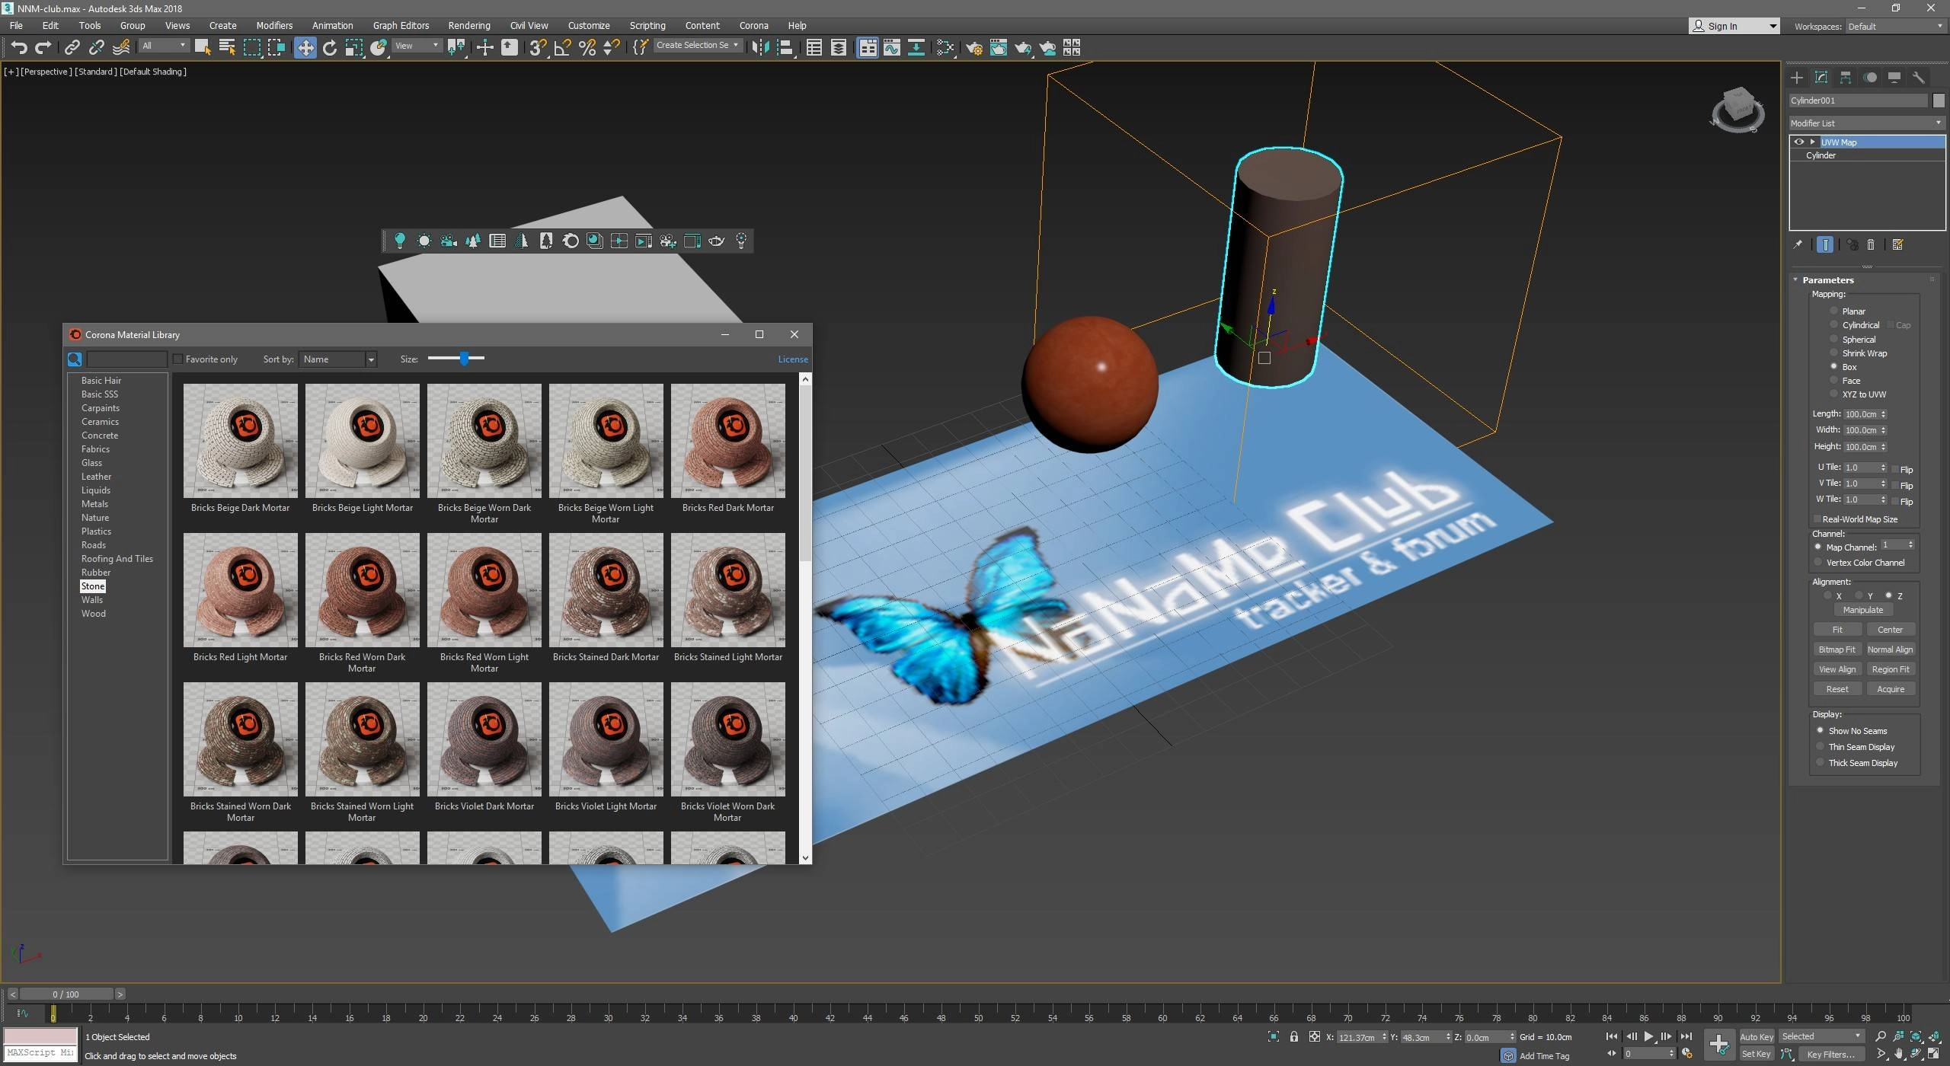The width and height of the screenshot is (1950, 1066).
Task: Select the Wood category in material library
Action: tap(94, 614)
